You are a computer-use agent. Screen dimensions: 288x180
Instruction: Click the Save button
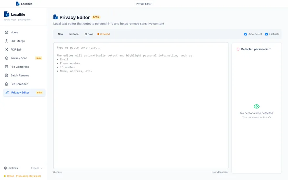click(89, 34)
